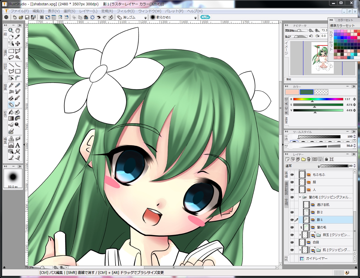
Task: Open the レイヤー(L) menu
Action: coord(88,11)
